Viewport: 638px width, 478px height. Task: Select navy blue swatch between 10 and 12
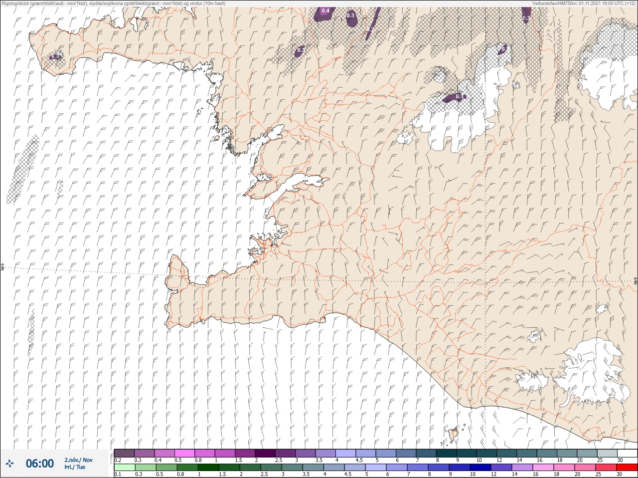pyautogui.click(x=480, y=468)
